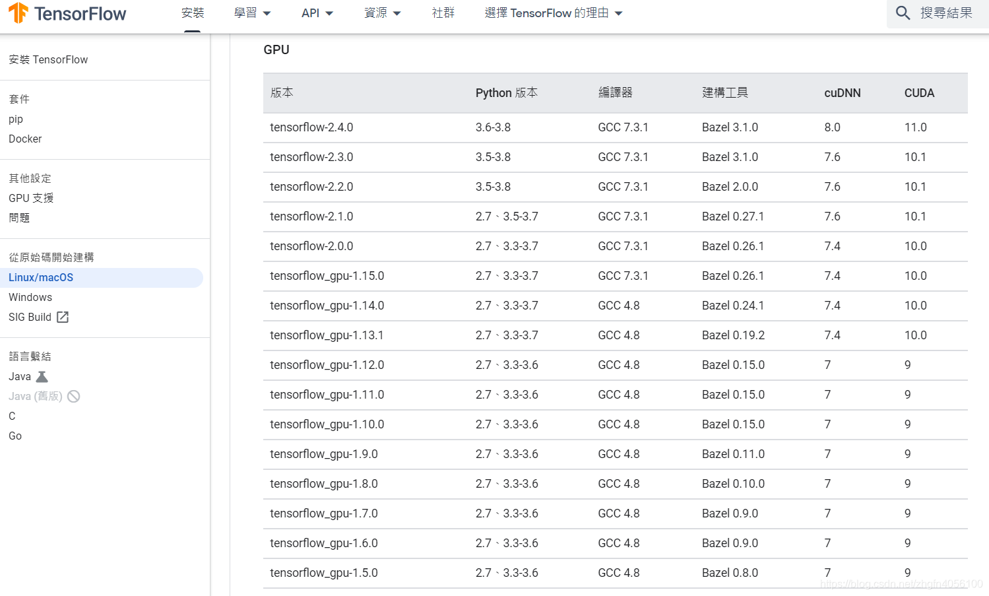The width and height of the screenshot is (989, 596).
Task: Click the tensorflow_gpu-1.14.0 cell
Action: click(x=327, y=306)
